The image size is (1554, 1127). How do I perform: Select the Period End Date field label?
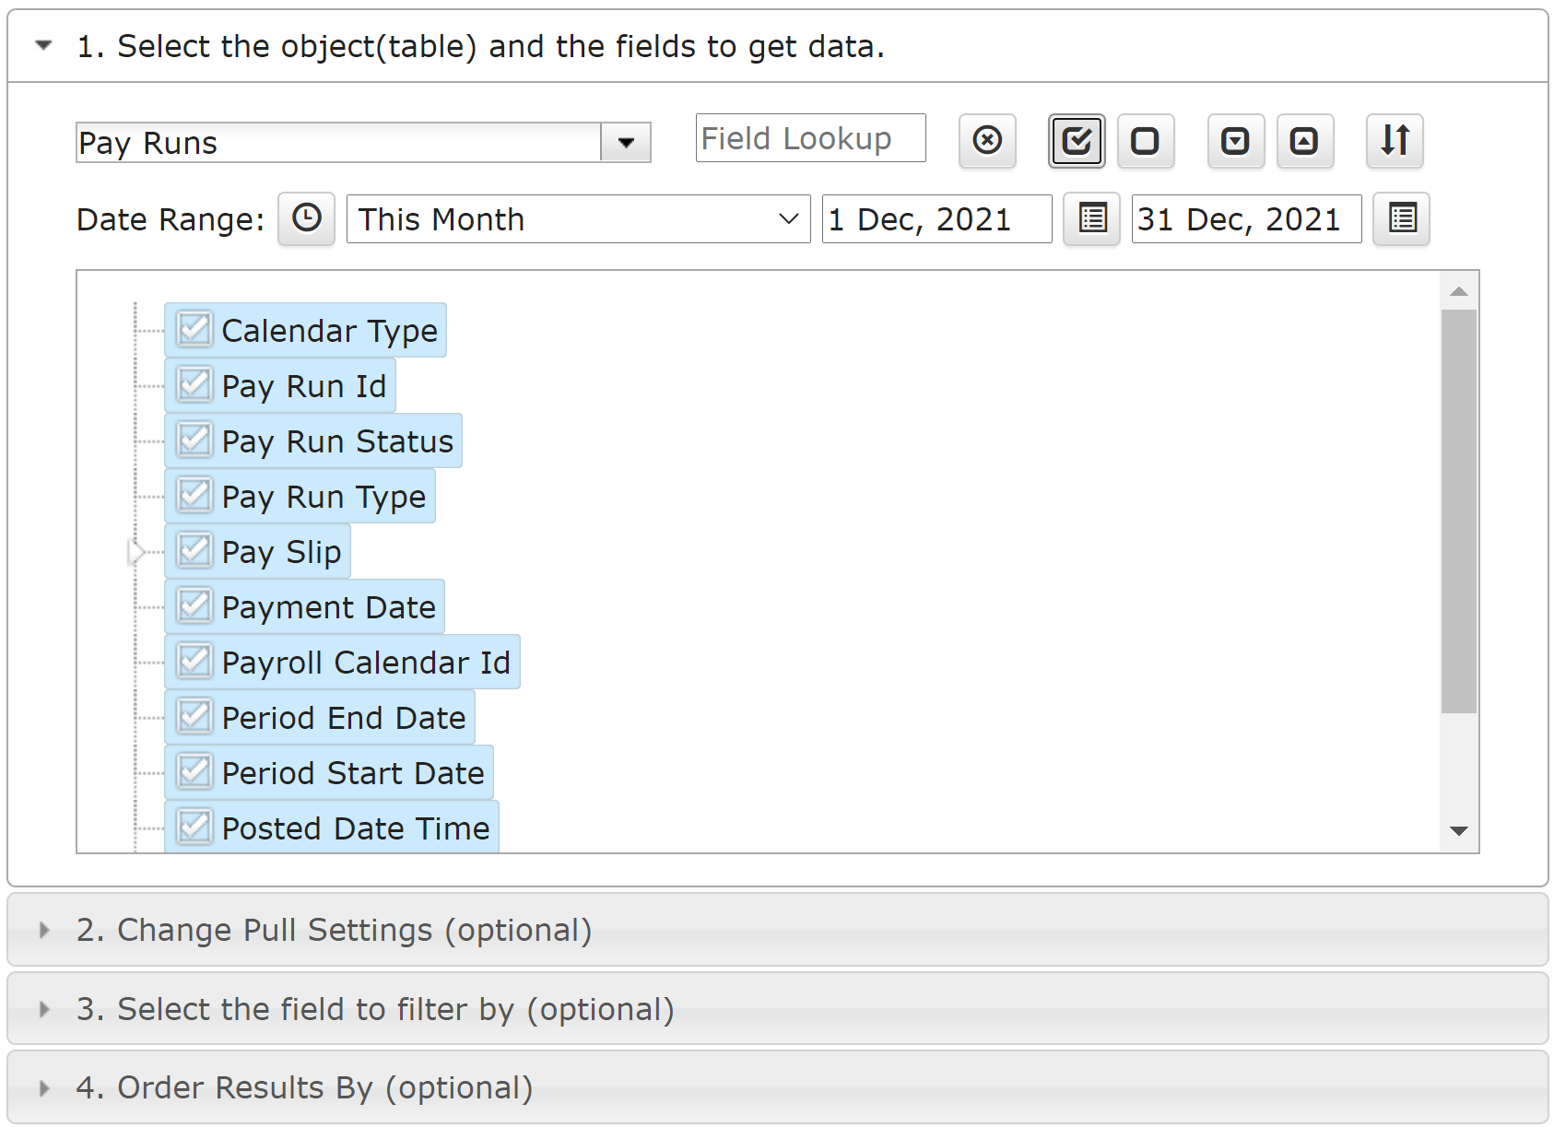344,718
